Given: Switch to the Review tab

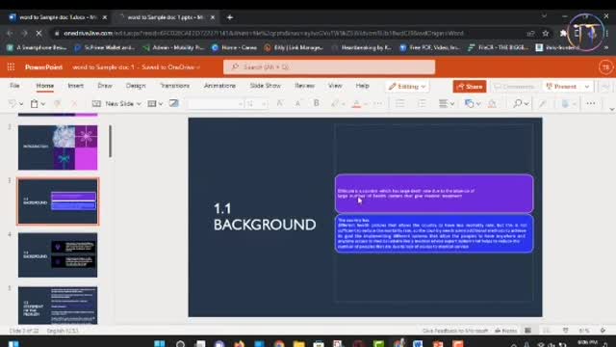Looking at the screenshot, I should click(304, 86).
